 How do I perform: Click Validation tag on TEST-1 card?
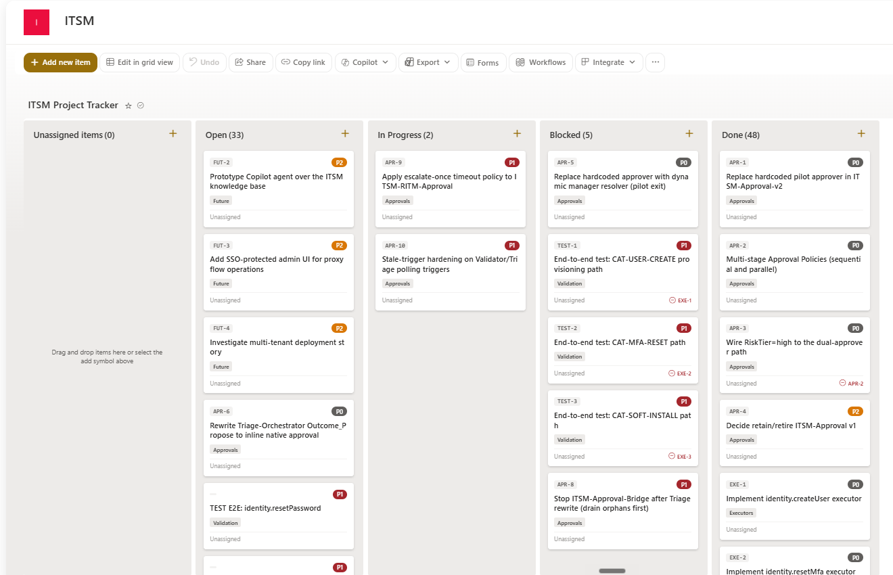point(570,284)
